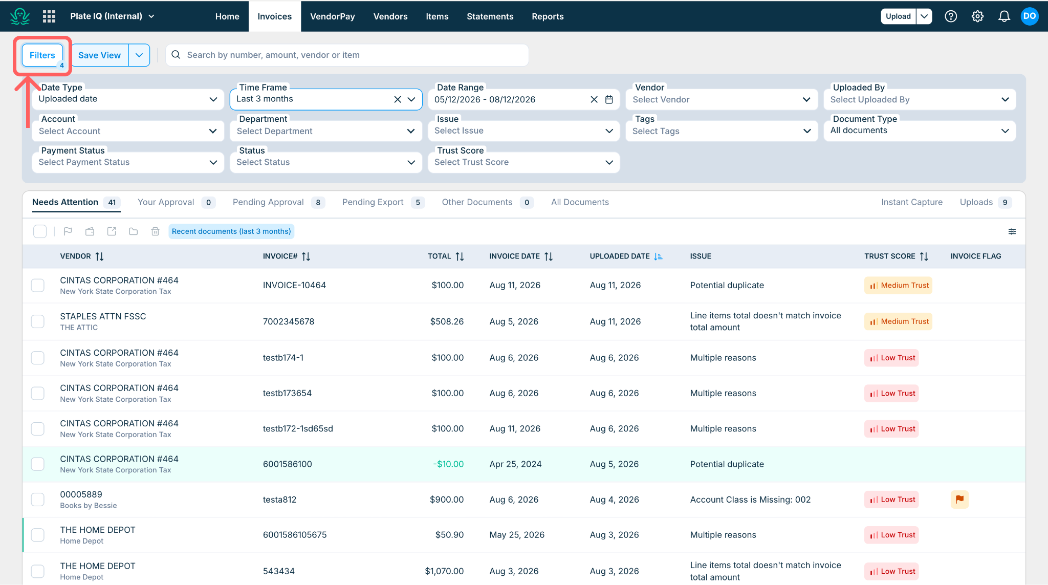Go to the VendorPay menu
The width and height of the screenshot is (1048, 585).
click(333, 16)
